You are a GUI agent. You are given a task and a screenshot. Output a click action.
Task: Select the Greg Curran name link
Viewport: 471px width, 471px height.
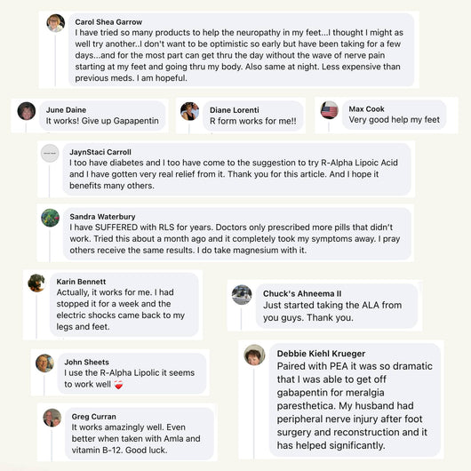(93, 417)
